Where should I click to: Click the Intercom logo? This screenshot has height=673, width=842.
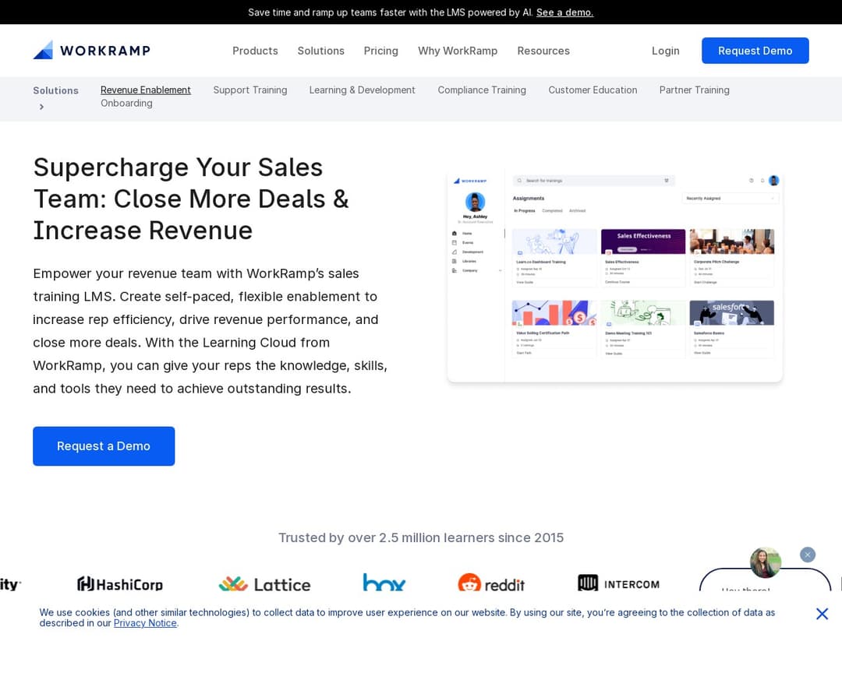tap(618, 583)
